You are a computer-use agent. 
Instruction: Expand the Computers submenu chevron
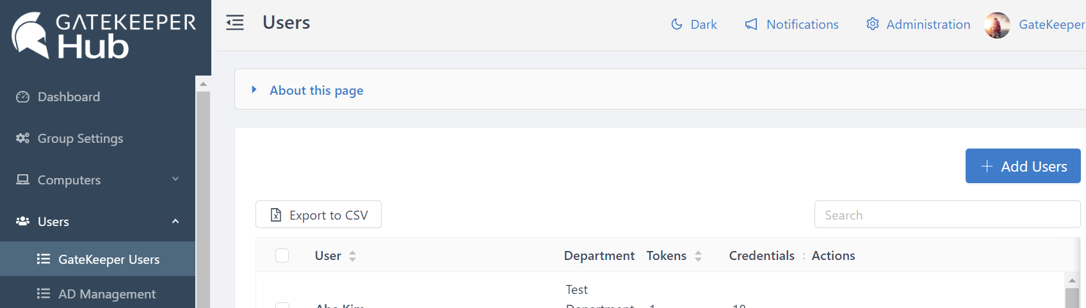tap(175, 179)
